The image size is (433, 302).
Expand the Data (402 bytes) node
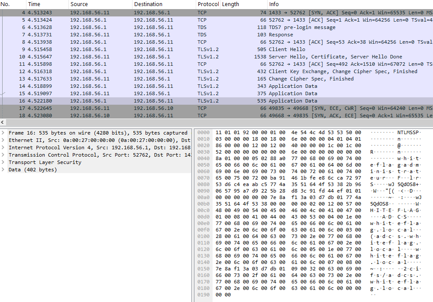(x=3, y=170)
